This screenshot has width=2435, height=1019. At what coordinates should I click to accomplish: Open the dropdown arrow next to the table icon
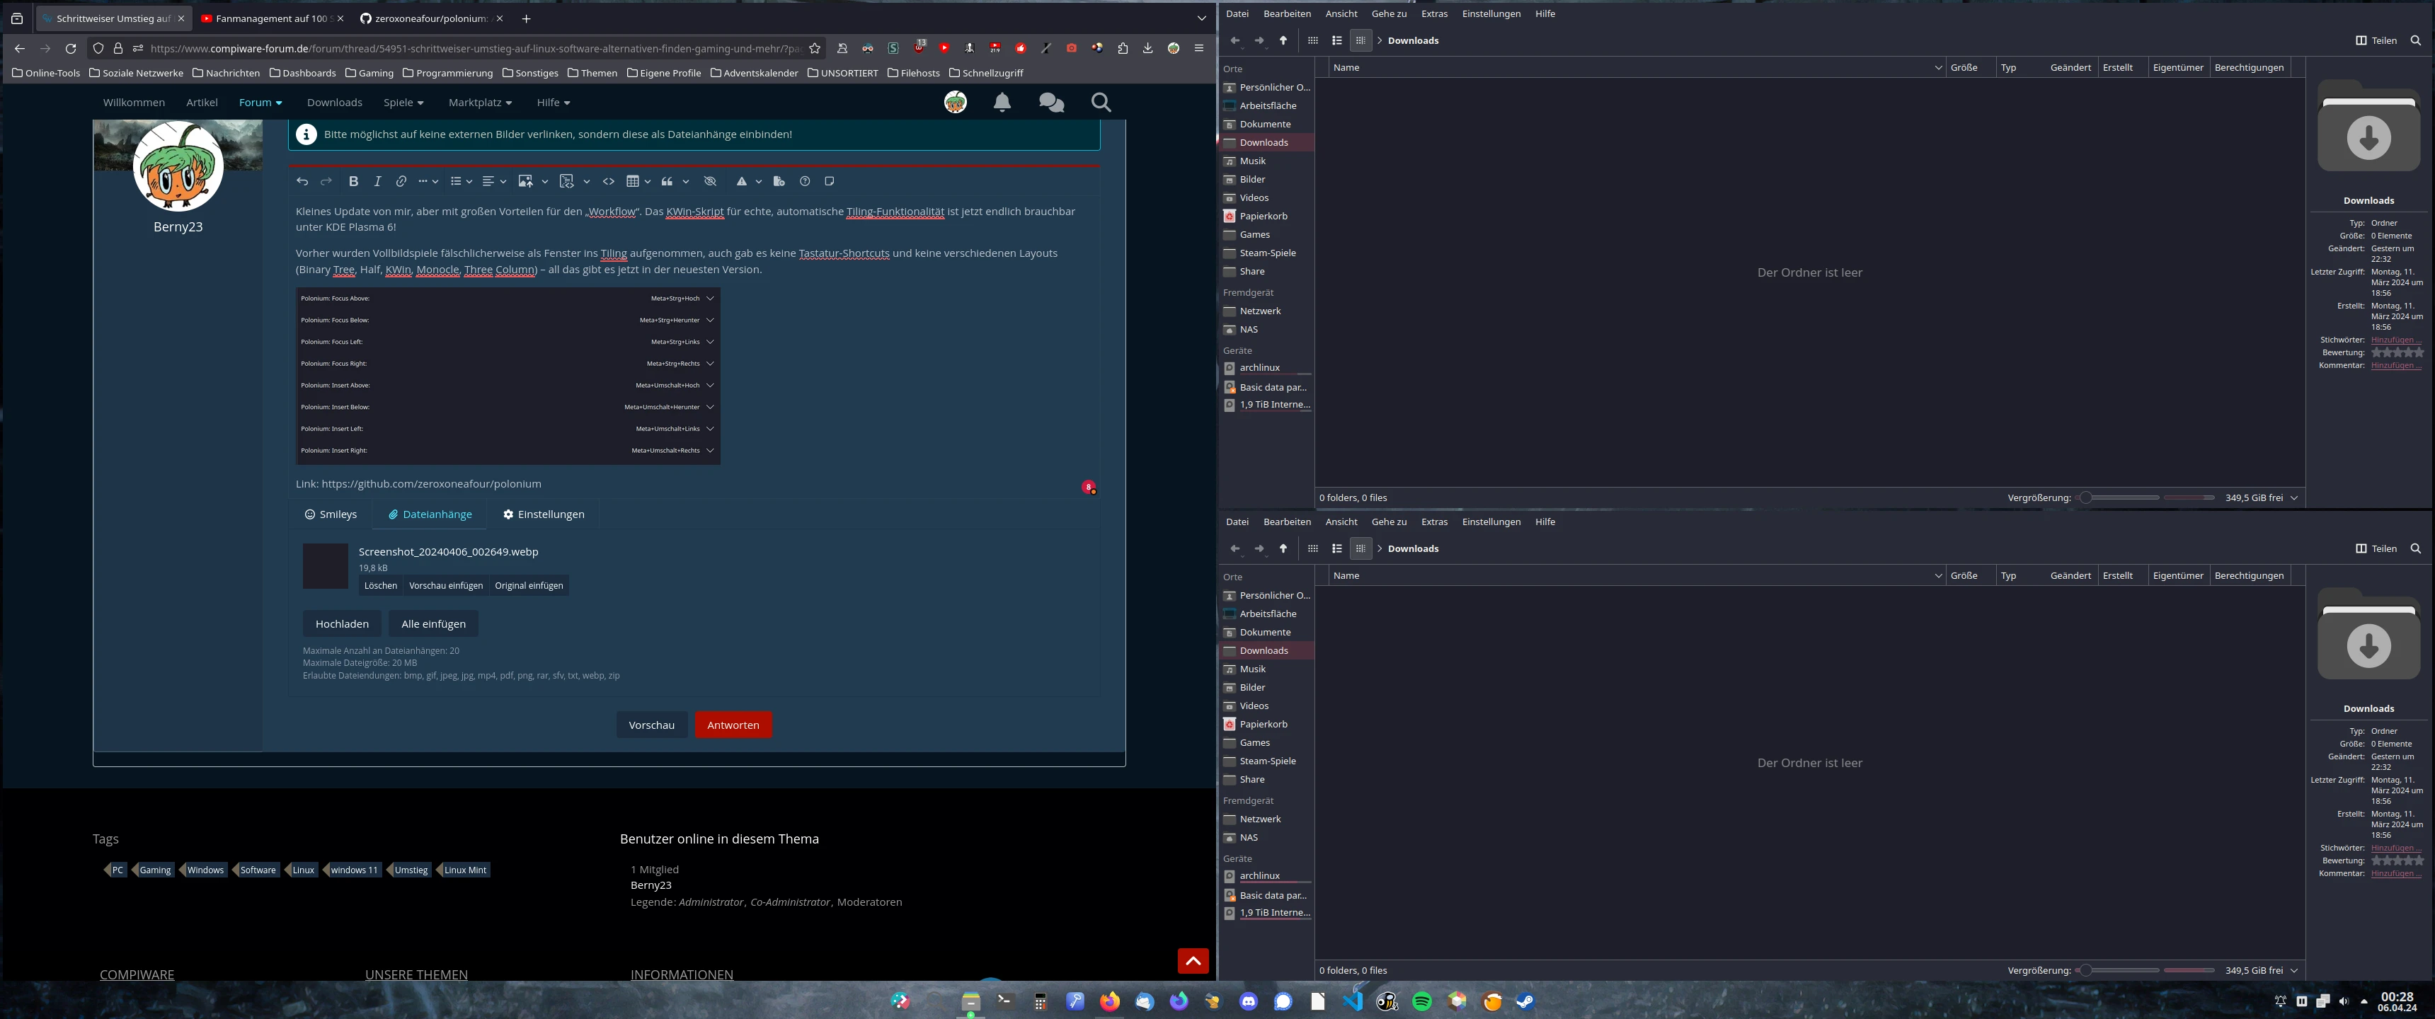(x=648, y=181)
